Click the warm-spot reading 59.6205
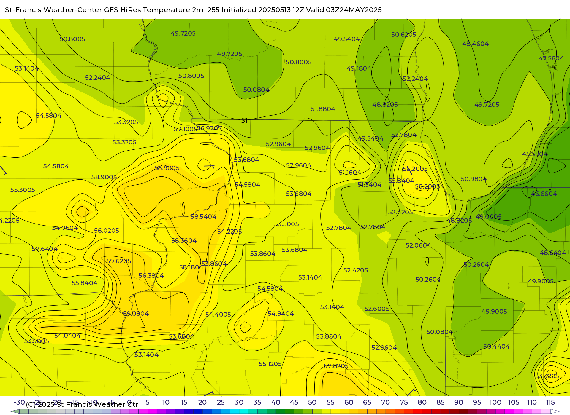This screenshot has height=415, width=570. coord(119,261)
